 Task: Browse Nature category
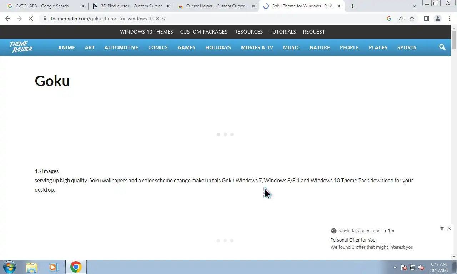(320, 47)
